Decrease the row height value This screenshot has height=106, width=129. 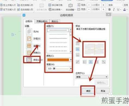point(89,5)
